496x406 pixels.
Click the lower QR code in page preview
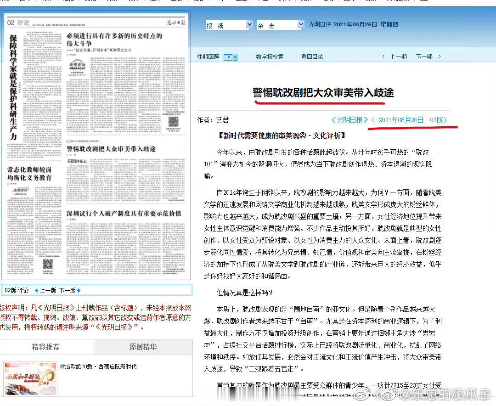[48, 264]
